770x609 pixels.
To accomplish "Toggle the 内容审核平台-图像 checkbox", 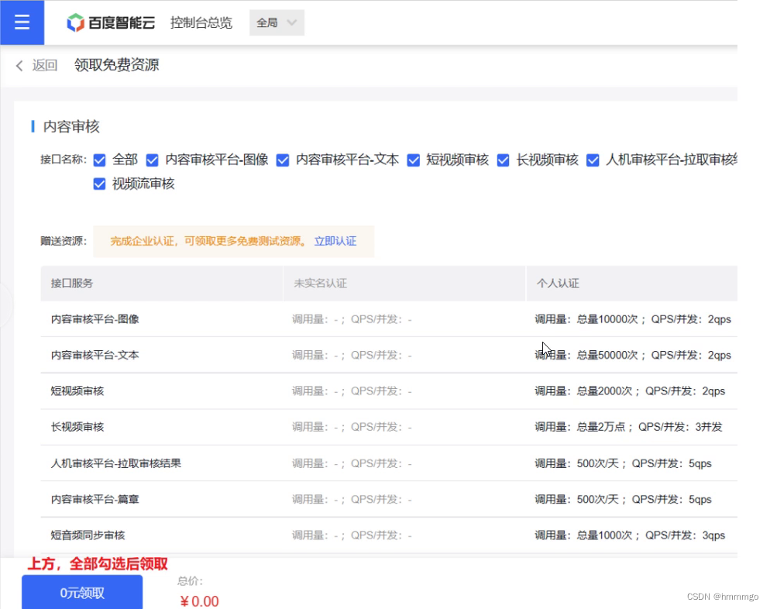I will (x=153, y=160).
